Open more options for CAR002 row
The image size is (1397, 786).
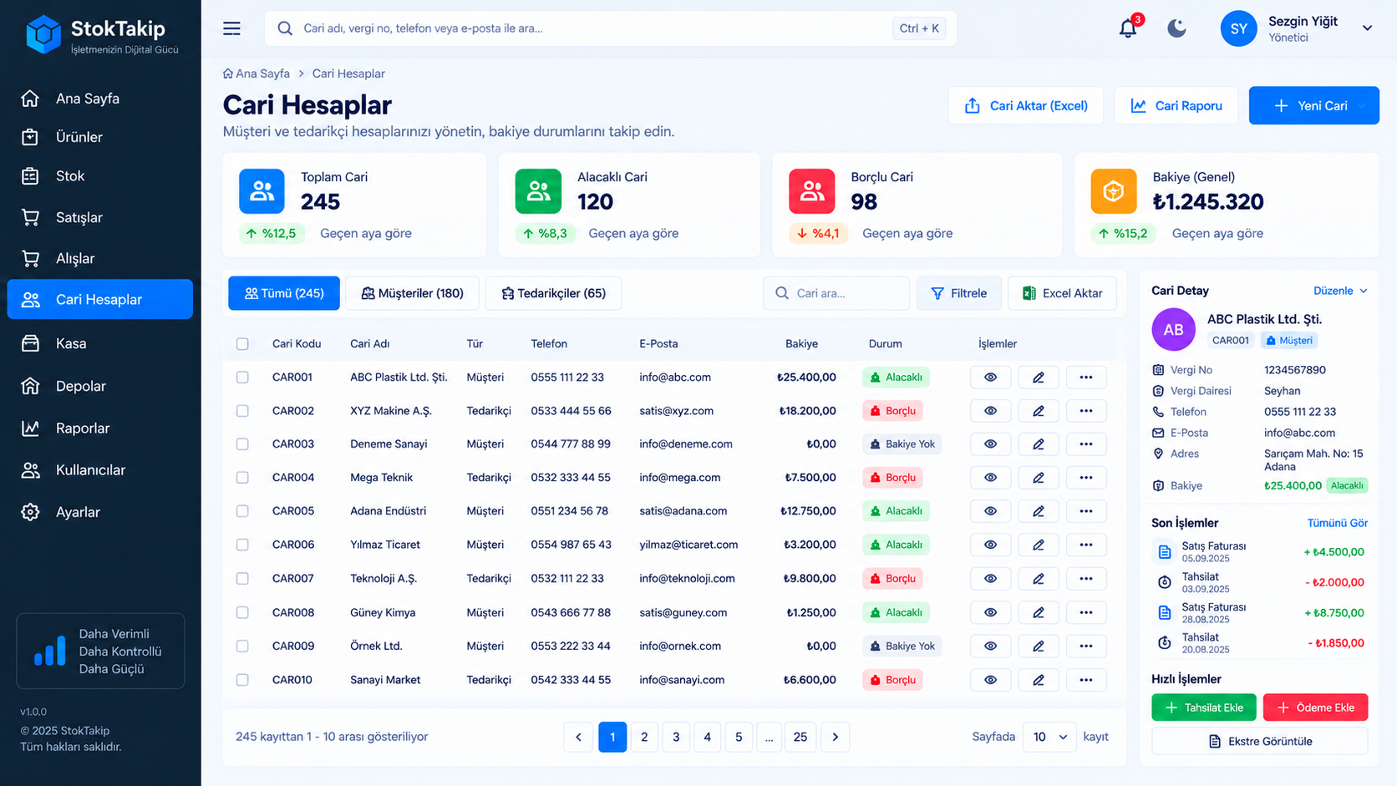click(x=1085, y=411)
